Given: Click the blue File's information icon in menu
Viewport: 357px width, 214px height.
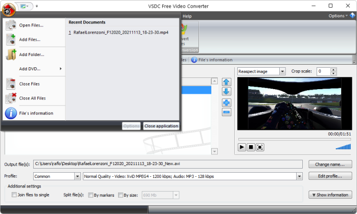Looking at the screenshot, I should pyautogui.click(x=11, y=113).
